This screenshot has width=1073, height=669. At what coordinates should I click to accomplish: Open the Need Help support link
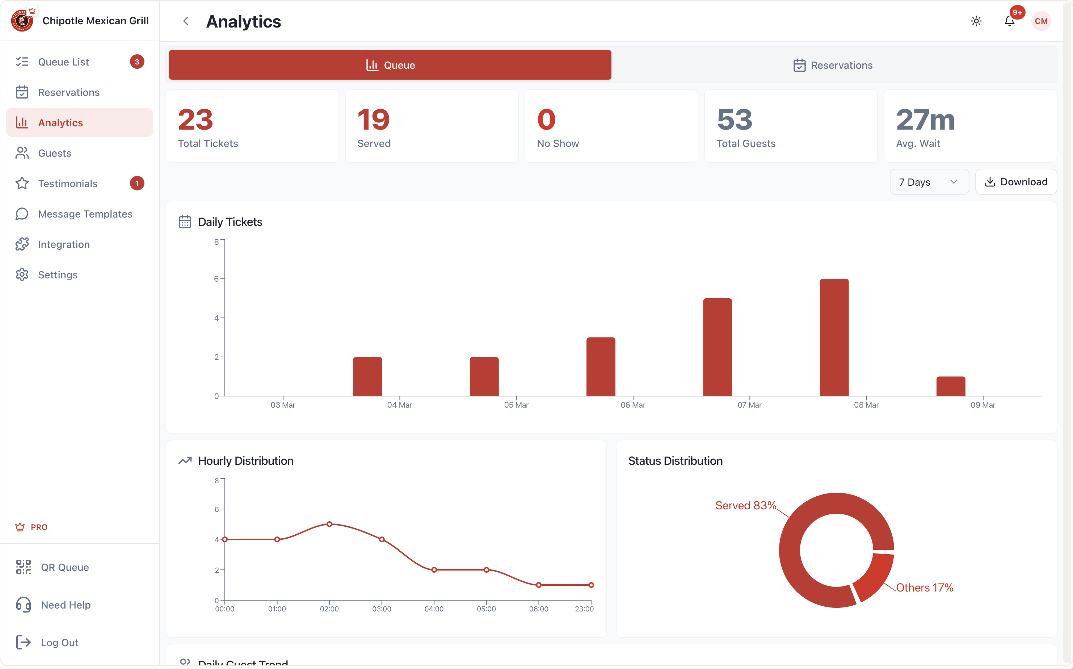pyautogui.click(x=66, y=605)
